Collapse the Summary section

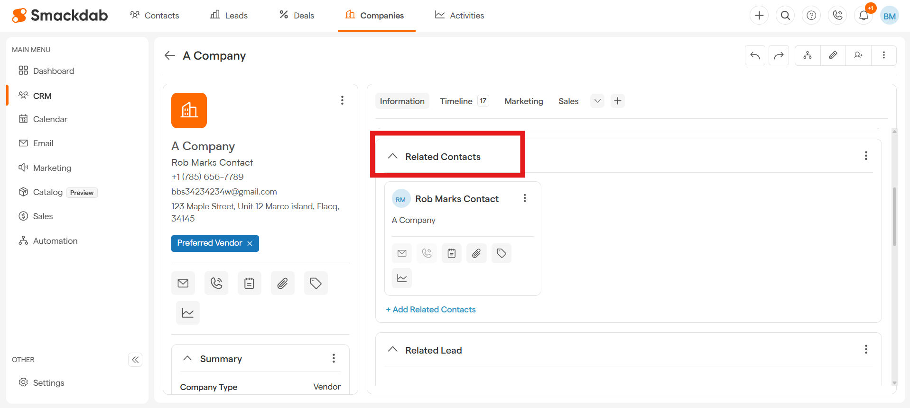click(x=187, y=358)
